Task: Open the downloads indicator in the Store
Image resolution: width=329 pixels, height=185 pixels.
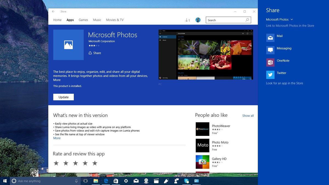Action: click(x=187, y=20)
